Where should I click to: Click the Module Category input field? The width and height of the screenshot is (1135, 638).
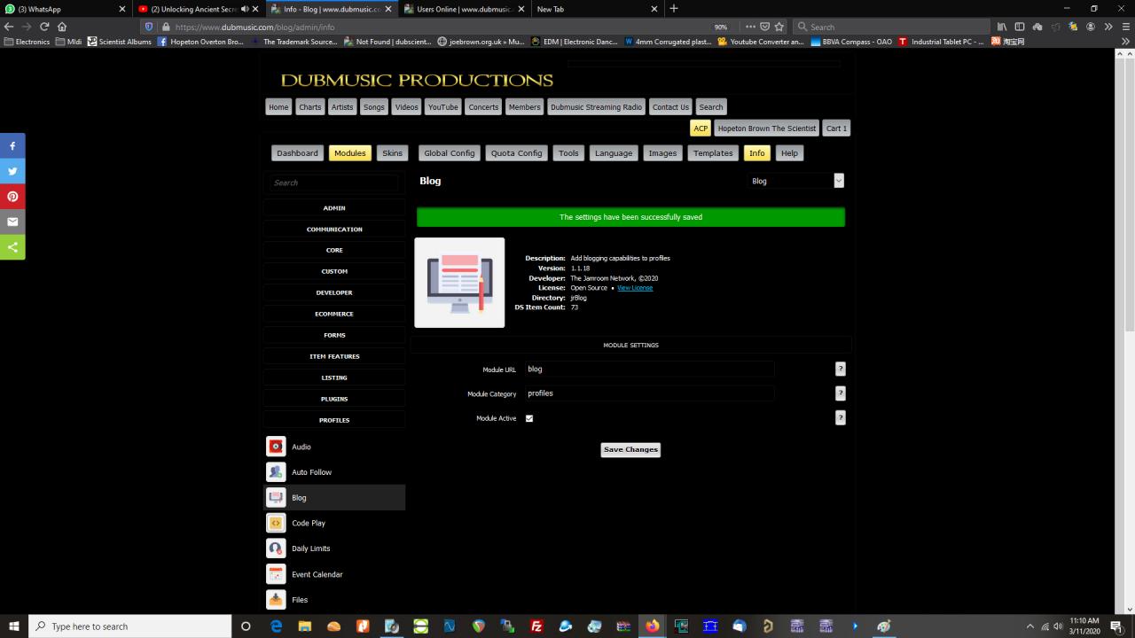pos(648,393)
